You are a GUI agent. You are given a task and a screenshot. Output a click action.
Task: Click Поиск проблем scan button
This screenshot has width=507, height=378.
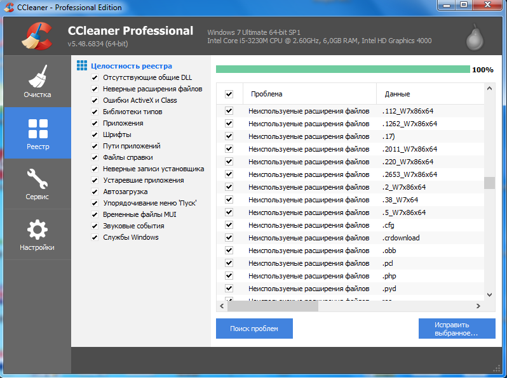tap(254, 329)
